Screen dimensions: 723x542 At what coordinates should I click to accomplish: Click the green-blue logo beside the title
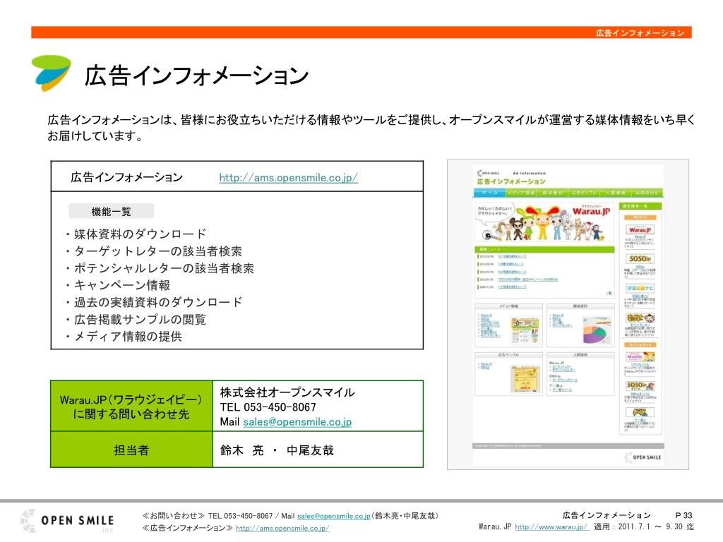coord(51,73)
